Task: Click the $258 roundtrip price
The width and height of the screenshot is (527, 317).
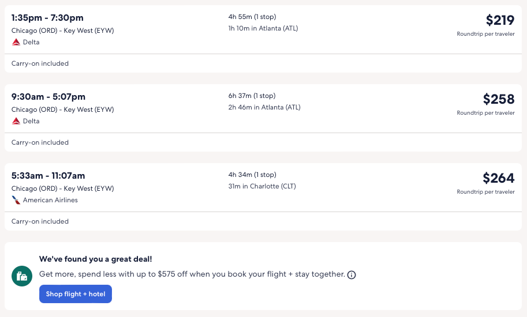Action: [498, 100]
